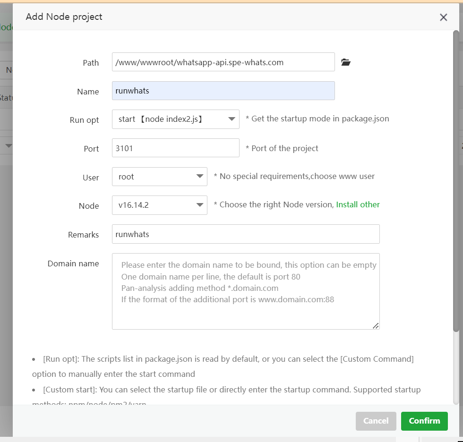Click the Remarks input field

(x=245, y=234)
